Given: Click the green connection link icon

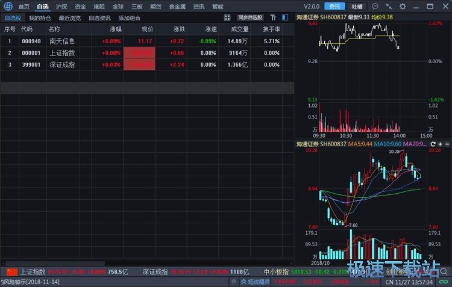Looking at the screenshot, I should tap(444, 282).
